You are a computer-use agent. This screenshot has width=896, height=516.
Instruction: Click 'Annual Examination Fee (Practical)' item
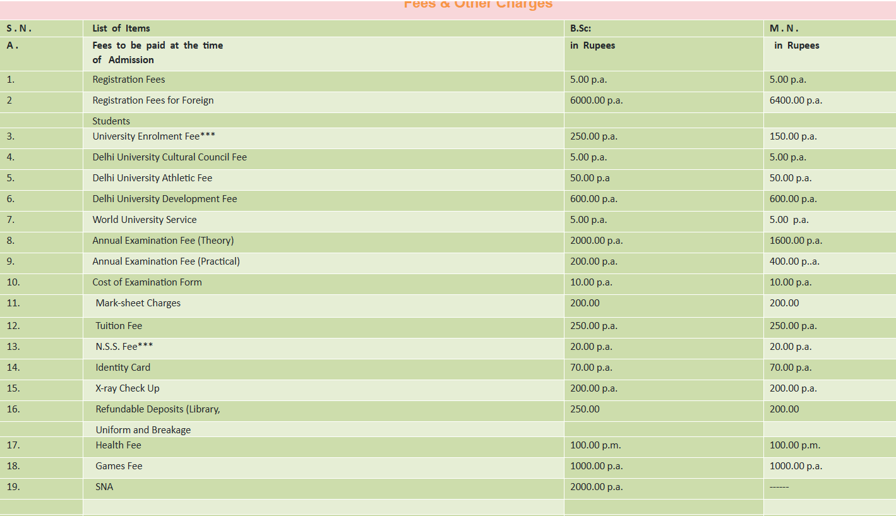pyautogui.click(x=166, y=261)
